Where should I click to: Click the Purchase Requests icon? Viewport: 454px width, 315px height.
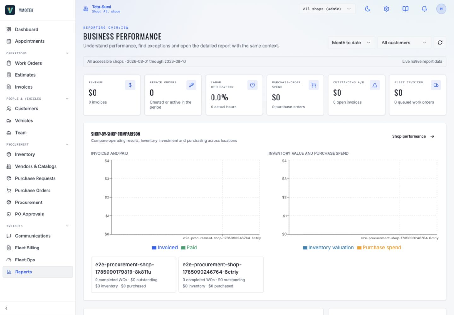(x=9, y=178)
